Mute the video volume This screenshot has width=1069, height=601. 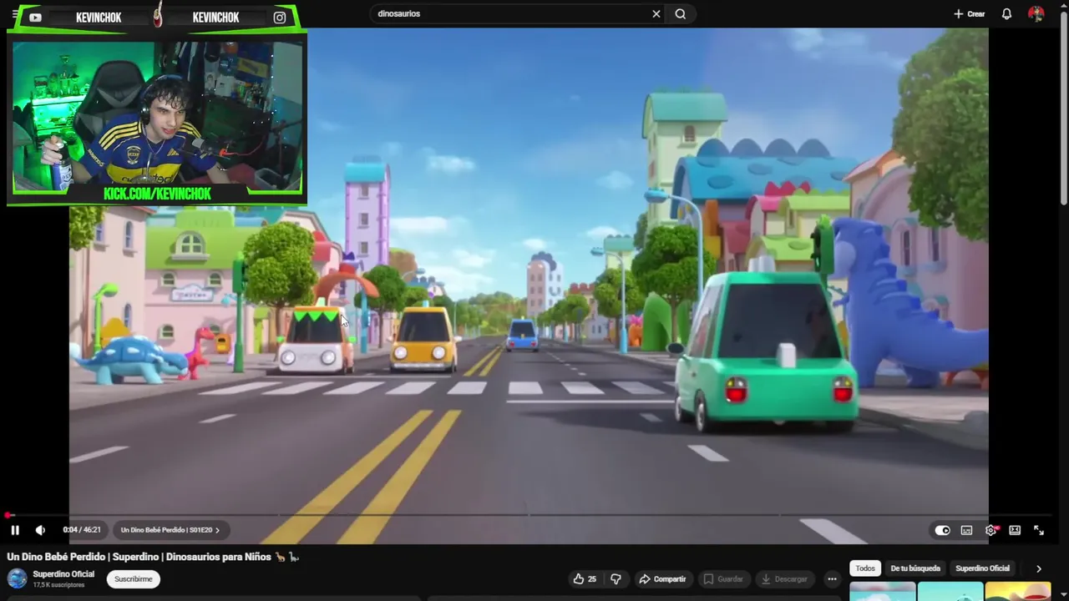[40, 530]
